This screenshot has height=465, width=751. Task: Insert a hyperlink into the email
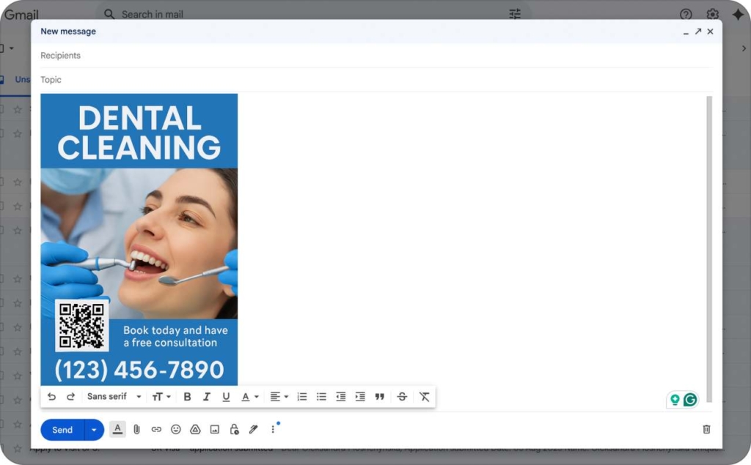pyautogui.click(x=156, y=429)
